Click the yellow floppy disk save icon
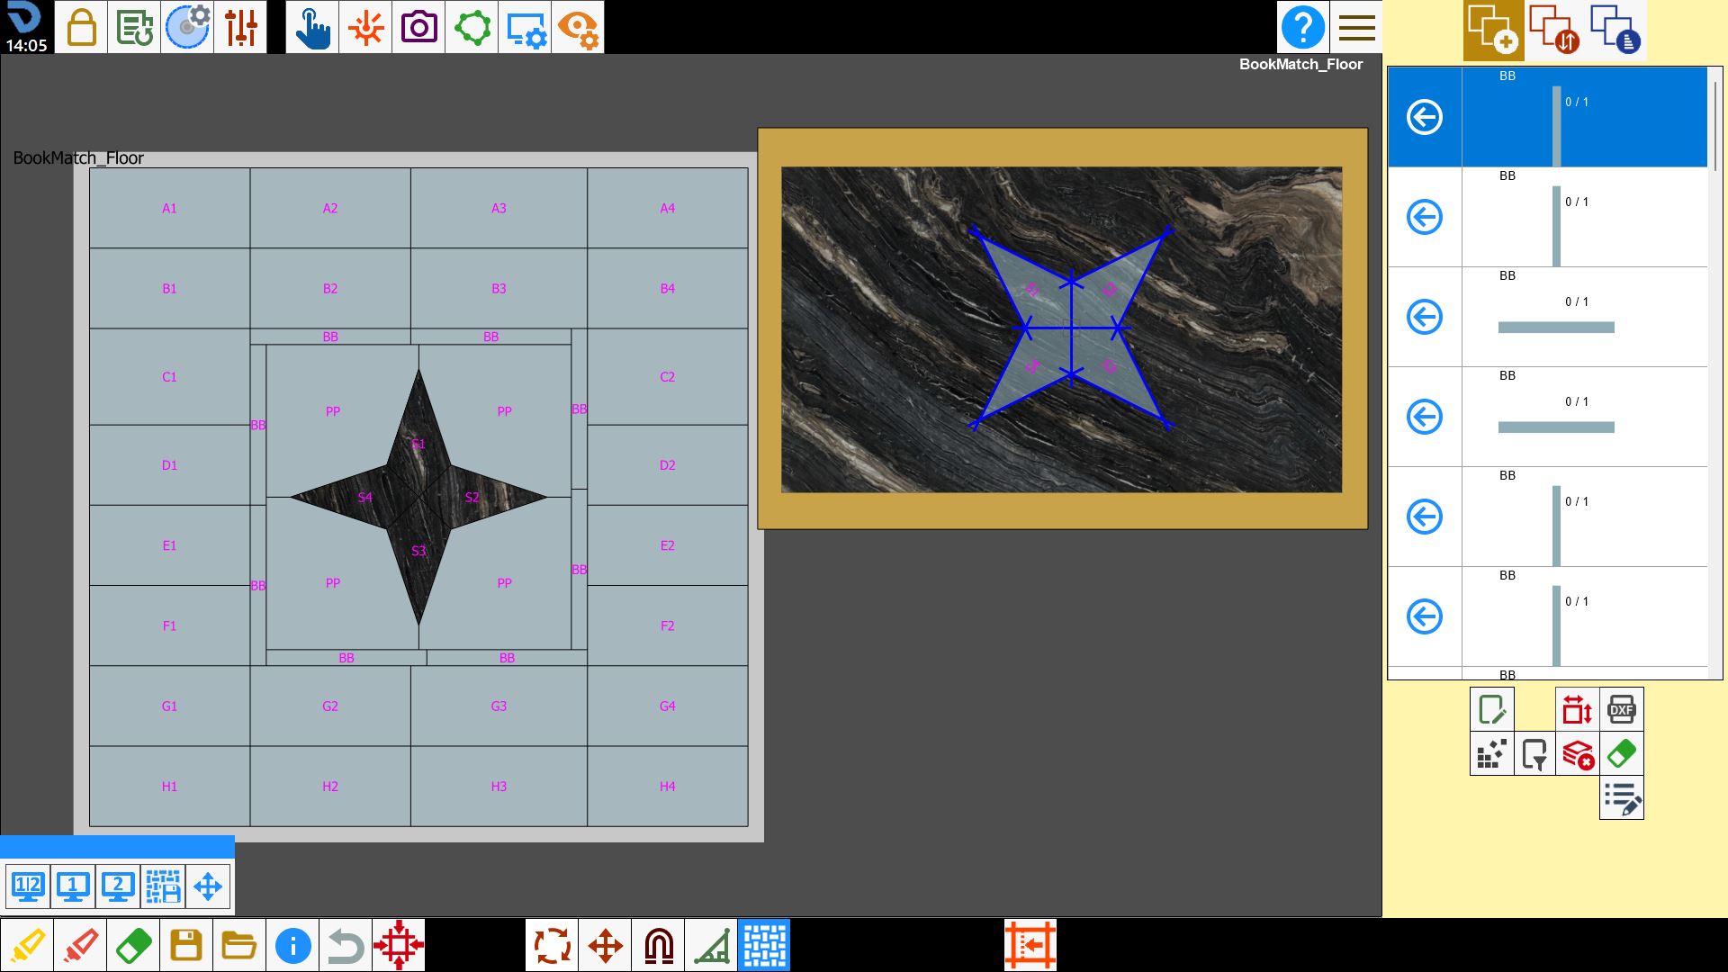 (x=186, y=945)
